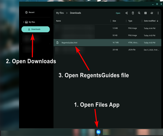Switch to thumbnail grid view
The height and width of the screenshot is (136, 163).
(146, 13)
